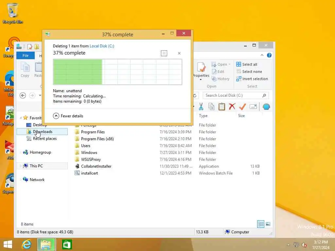Open Explorer Help question mark icon
Screen dimensions: 335x251
[269, 55]
